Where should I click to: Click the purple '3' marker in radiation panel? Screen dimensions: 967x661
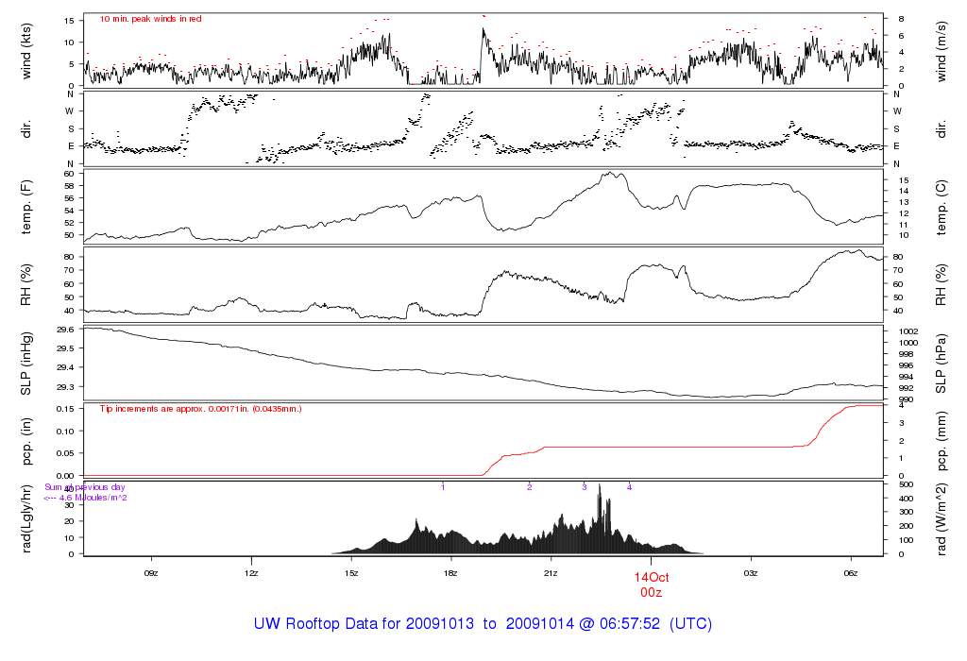pos(584,487)
